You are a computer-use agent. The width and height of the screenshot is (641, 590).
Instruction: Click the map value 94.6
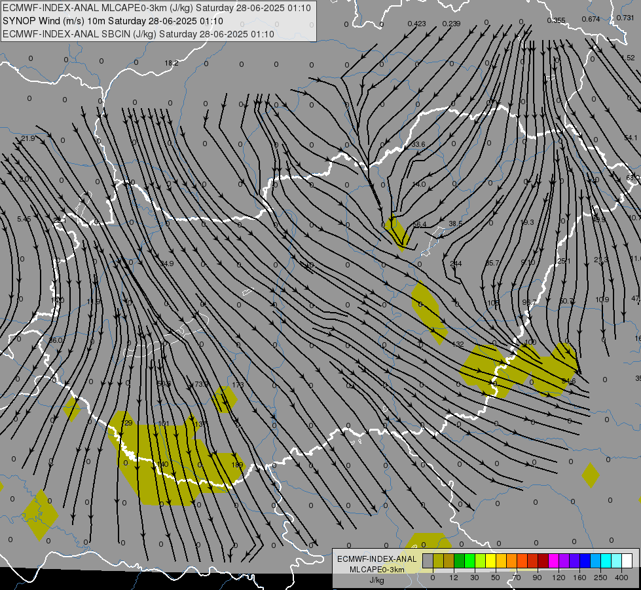(x=568, y=381)
